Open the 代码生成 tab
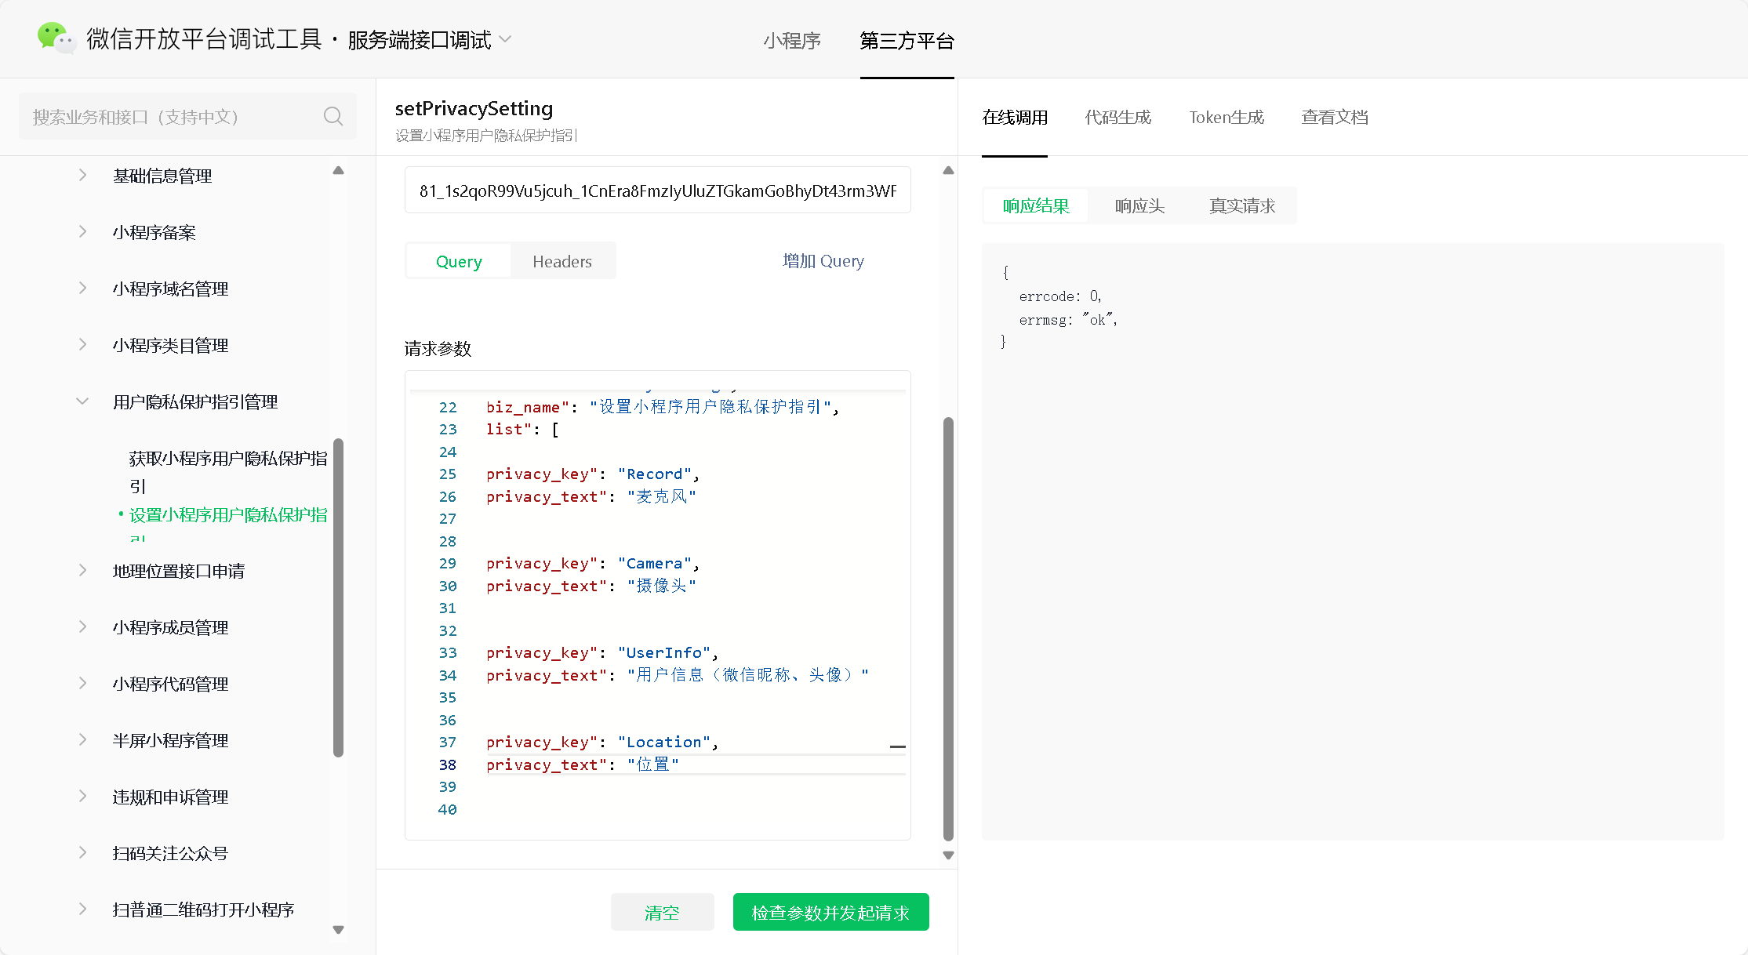Image resolution: width=1748 pixels, height=955 pixels. coord(1117,118)
